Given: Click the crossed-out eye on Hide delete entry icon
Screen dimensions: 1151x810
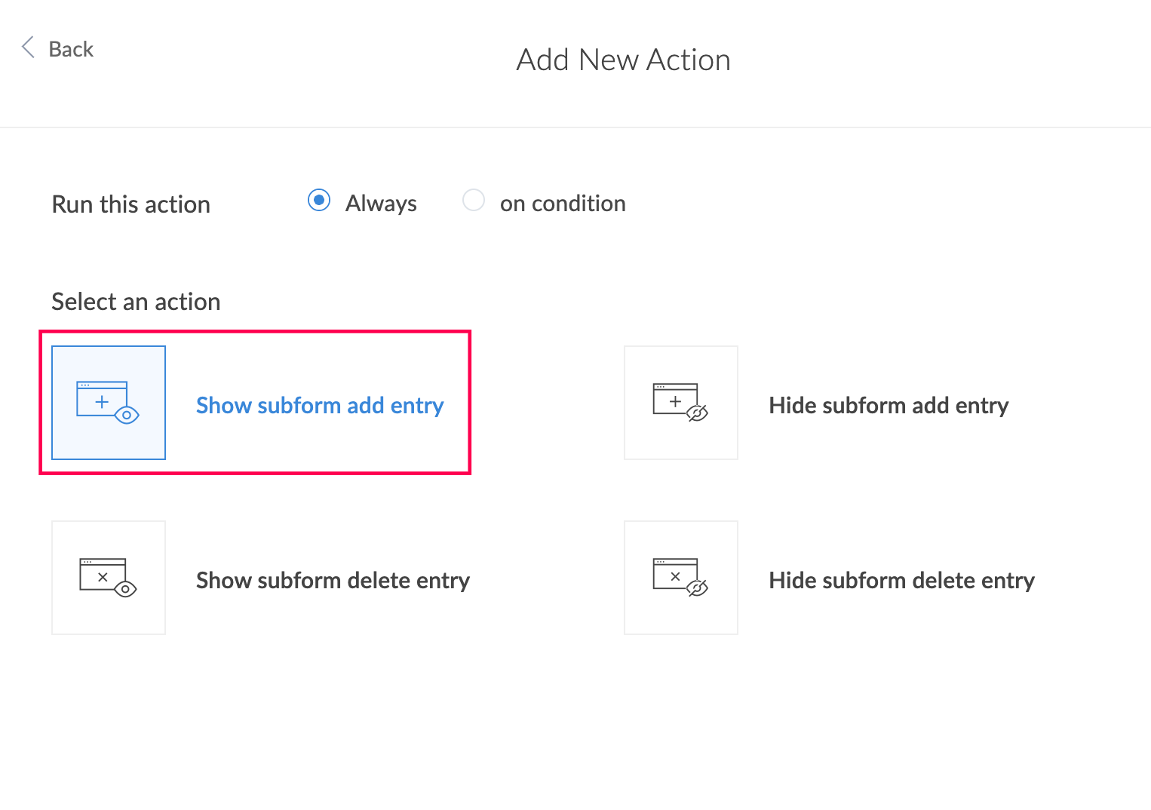Looking at the screenshot, I should (698, 588).
